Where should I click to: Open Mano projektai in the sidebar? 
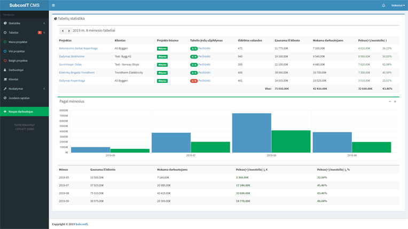pos(24,42)
